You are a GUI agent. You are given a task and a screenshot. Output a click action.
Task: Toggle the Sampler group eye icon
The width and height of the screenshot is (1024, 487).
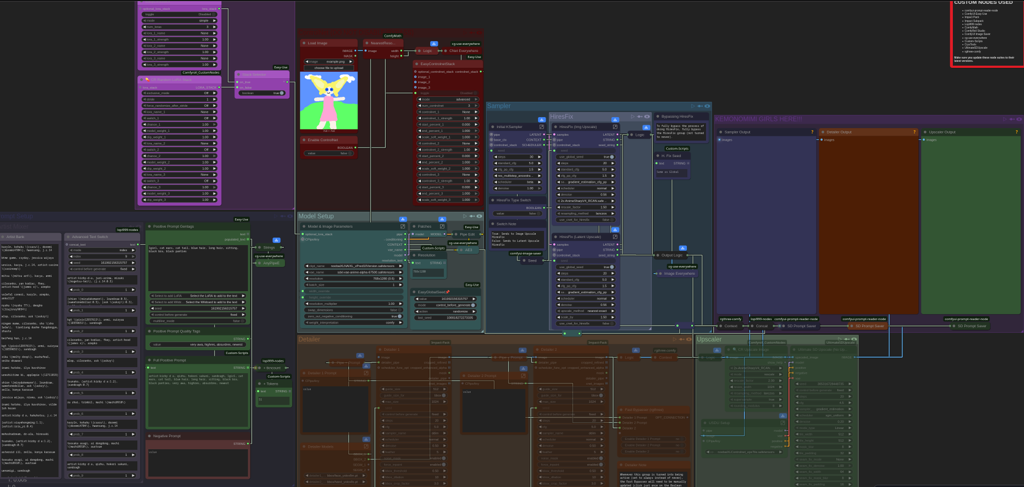pyautogui.click(x=707, y=106)
